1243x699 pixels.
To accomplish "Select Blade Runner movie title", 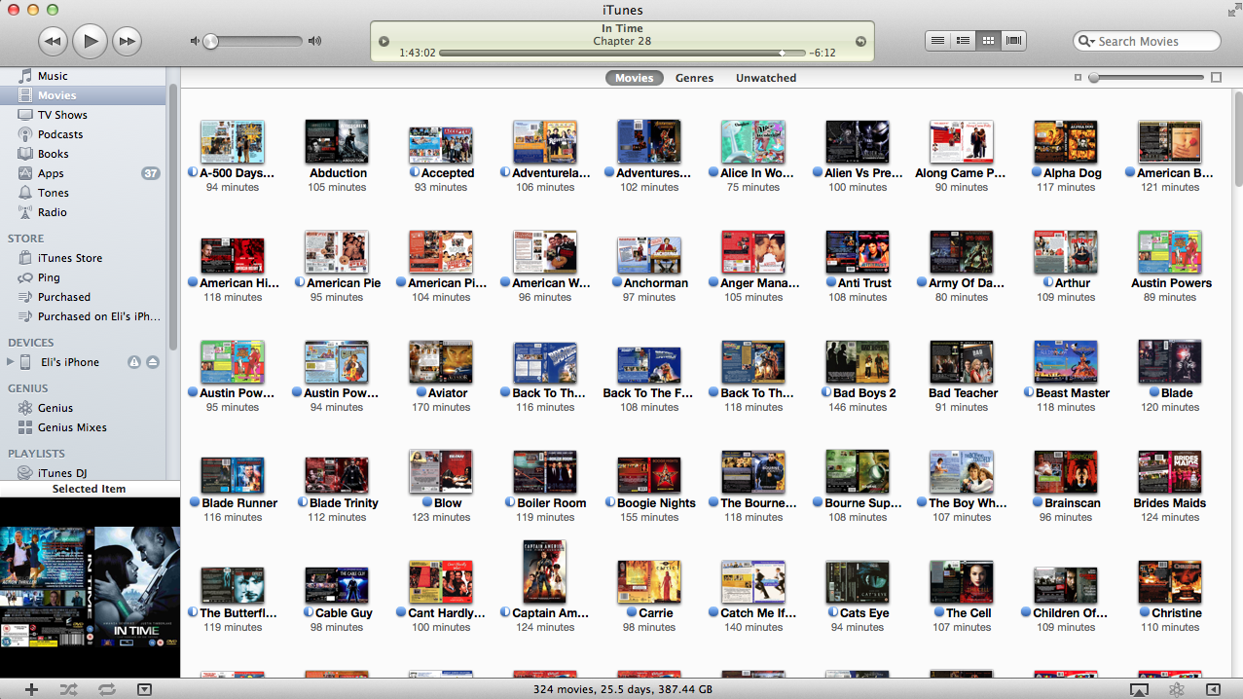I will [x=239, y=503].
